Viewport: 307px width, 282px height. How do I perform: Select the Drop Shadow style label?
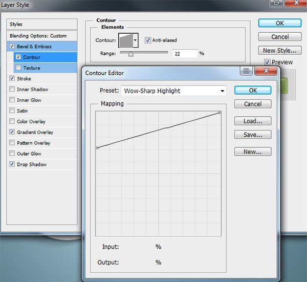(x=32, y=164)
